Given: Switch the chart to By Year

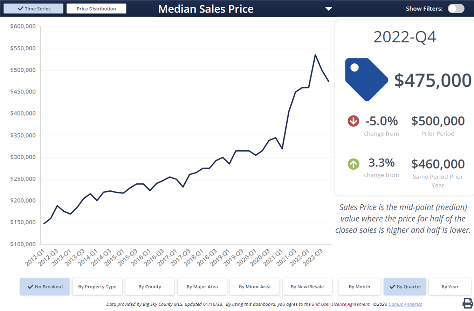Looking at the screenshot, I should click(x=450, y=286).
